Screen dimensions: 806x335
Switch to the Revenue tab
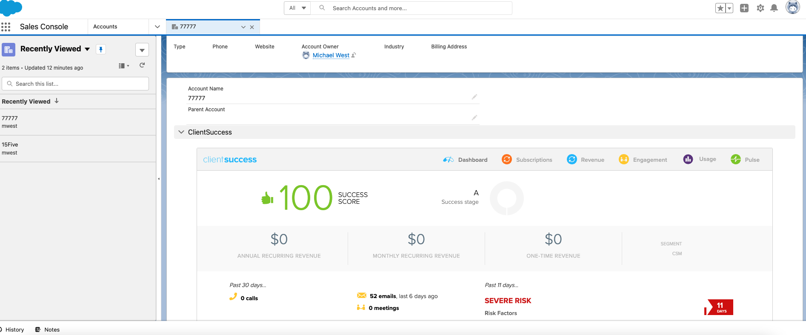(x=586, y=160)
